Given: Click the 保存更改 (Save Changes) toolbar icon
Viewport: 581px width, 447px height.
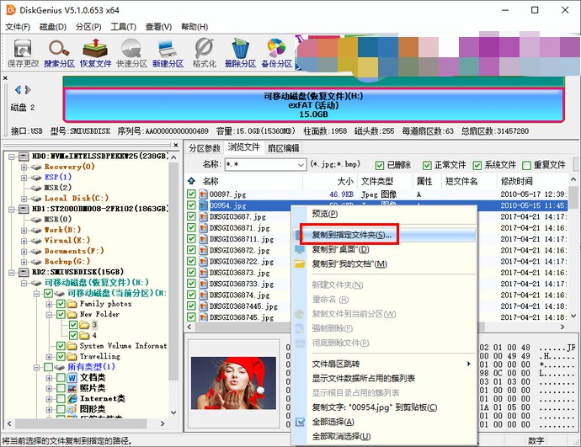Looking at the screenshot, I should (23, 53).
